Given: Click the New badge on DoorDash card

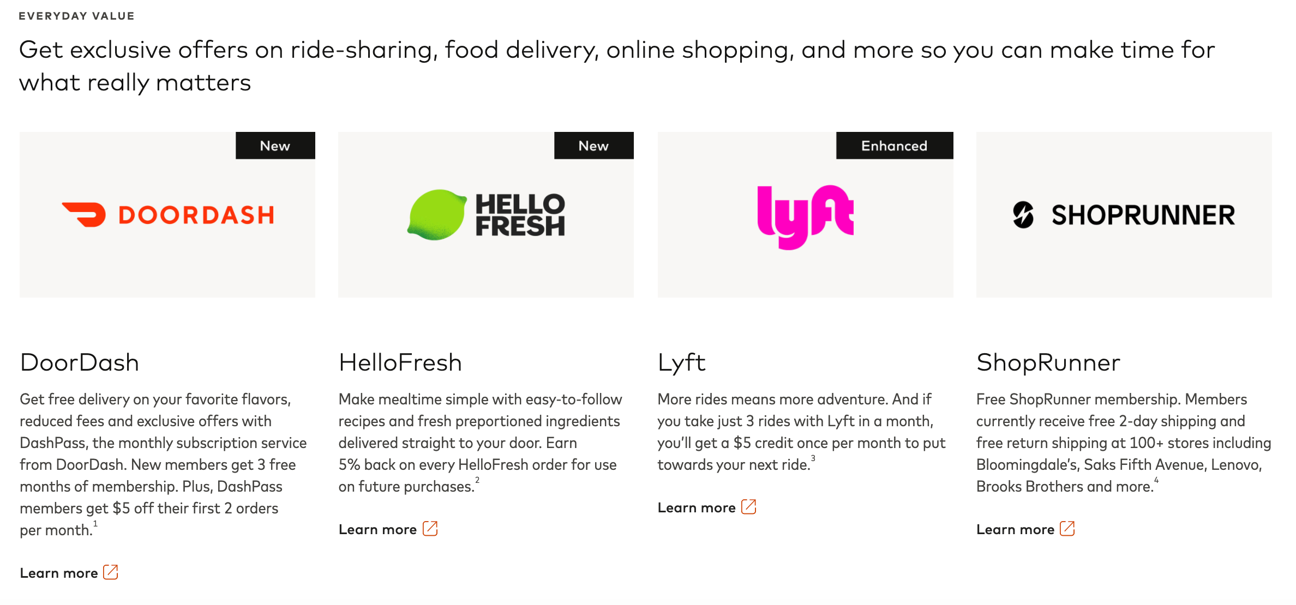Looking at the screenshot, I should point(275,146).
